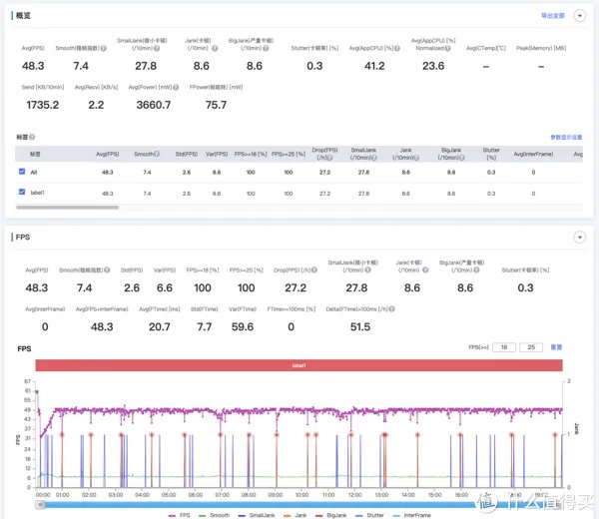Open help icon beside FPS section Drop(FPS) [/h]

click(314, 270)
